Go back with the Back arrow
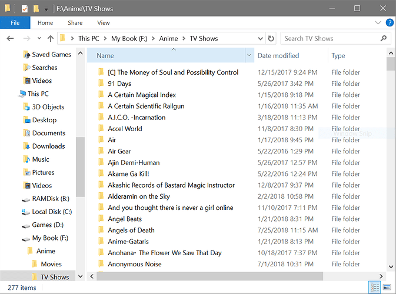 [10, 38]
